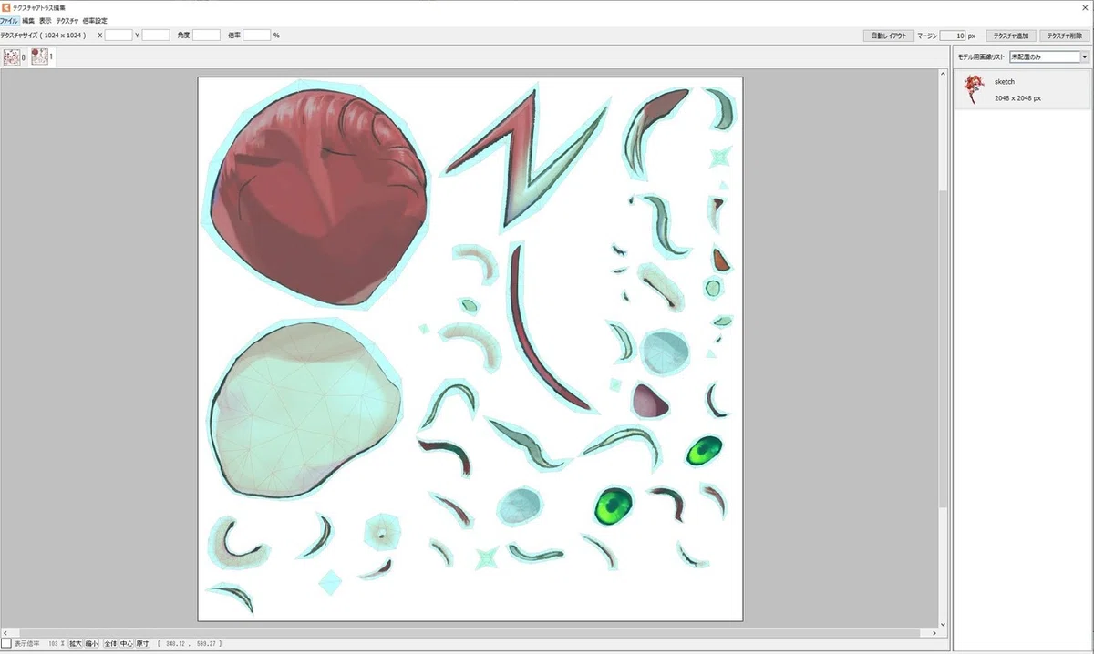This screenshot has width=1094, height=654.
Task: Click the Live2D app icon in title bar
Action: coord(5,6)
